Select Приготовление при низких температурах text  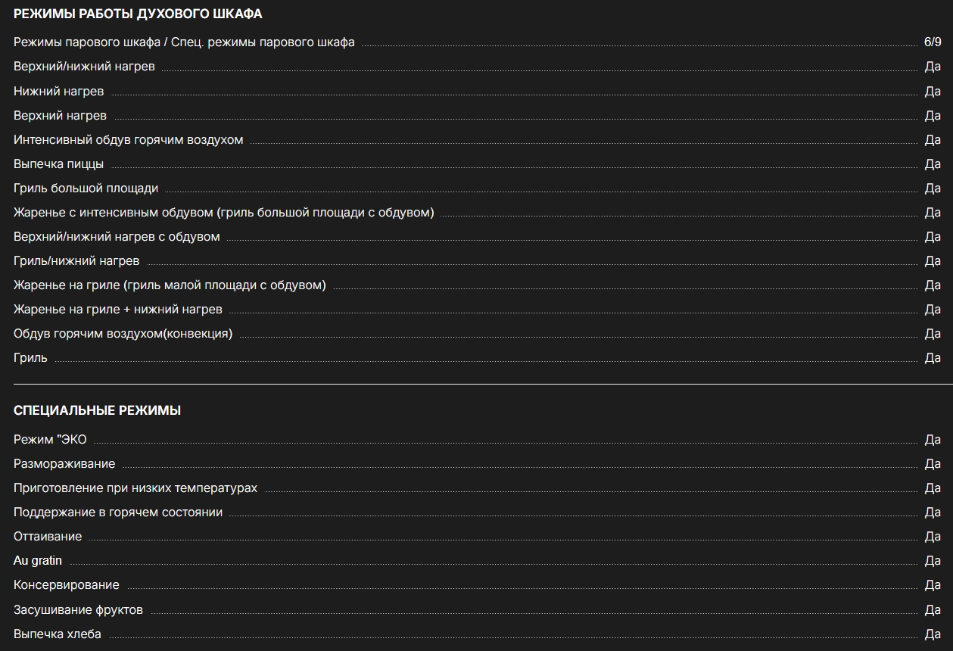click(x=135, y=487)
